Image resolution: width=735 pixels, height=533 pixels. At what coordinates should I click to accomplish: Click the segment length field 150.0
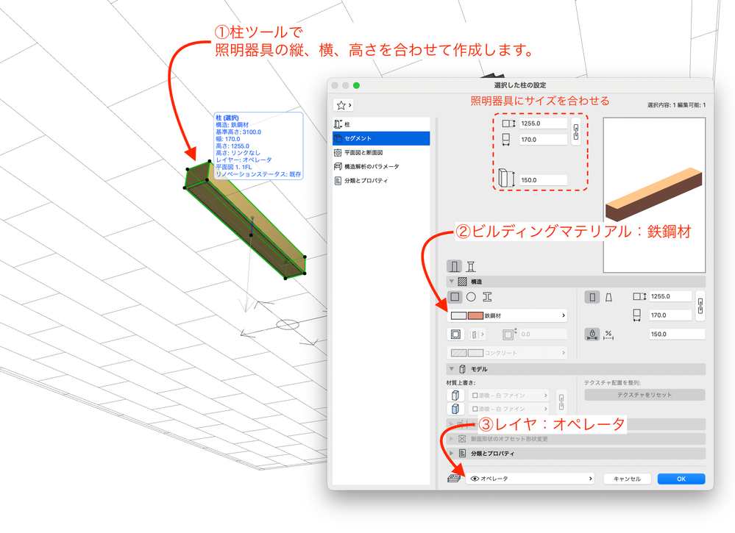[x=677, y=334]
